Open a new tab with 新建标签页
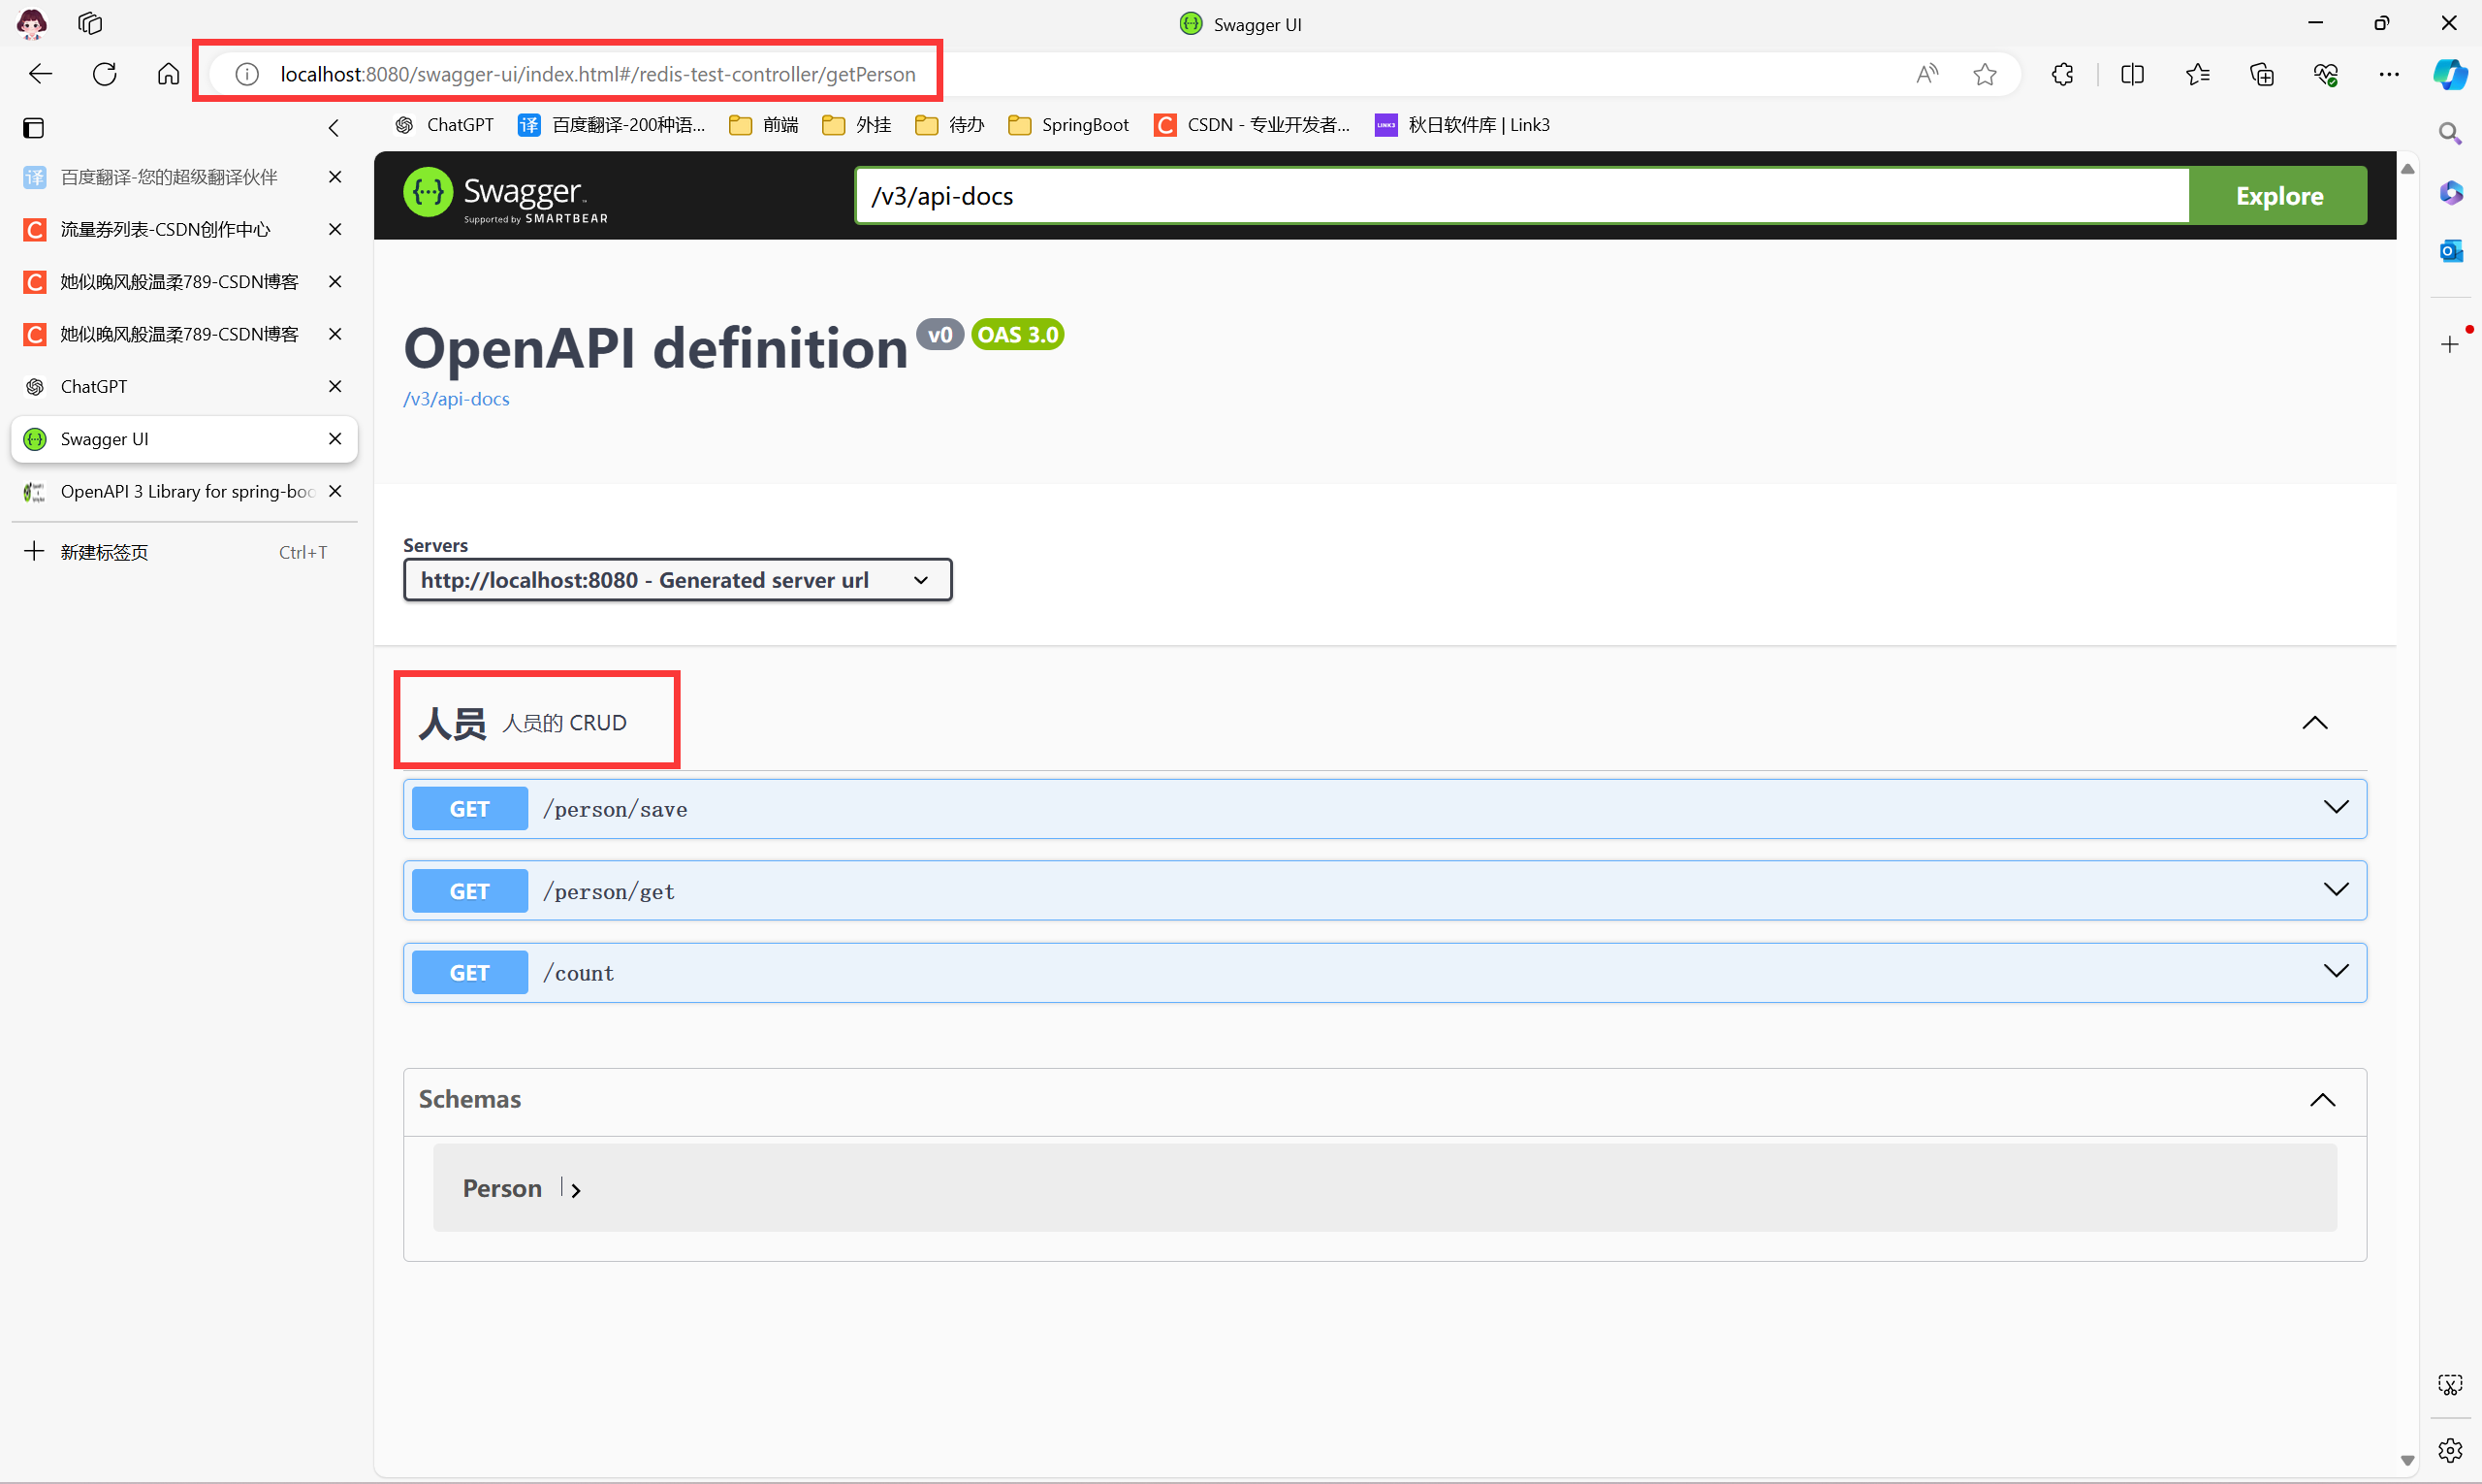Screen dimensions: 2482x1484 click(184, 552)
